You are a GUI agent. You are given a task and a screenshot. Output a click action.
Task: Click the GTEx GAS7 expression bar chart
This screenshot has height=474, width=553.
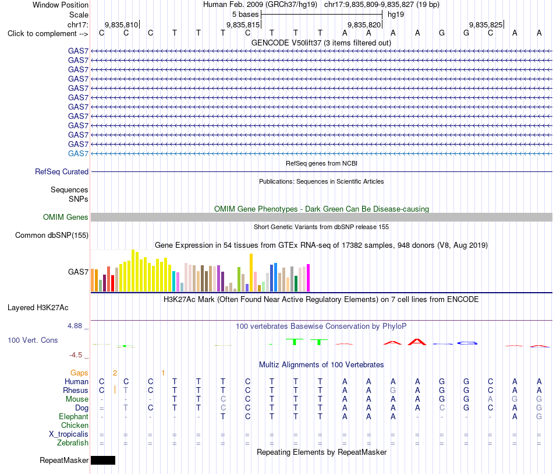click(x=200, y=271)
